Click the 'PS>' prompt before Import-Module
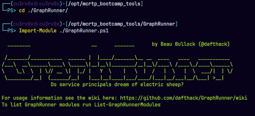This screenshot has height=116, width=255. [12, 31]
